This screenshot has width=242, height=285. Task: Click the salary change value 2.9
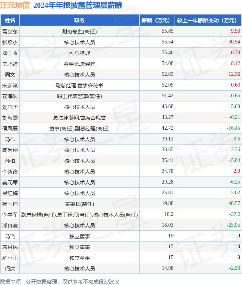(237, 171)
